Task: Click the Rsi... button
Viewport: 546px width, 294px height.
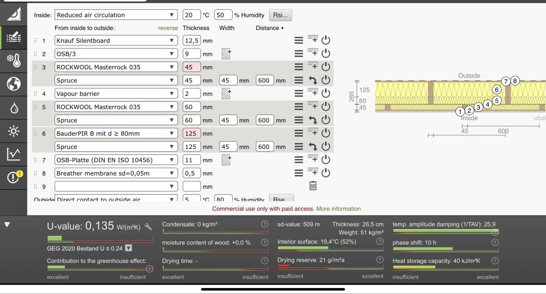Action: tap(280, 15)
